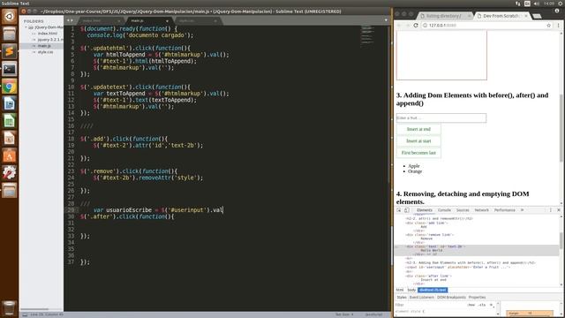Click JavaScript syntax selector in status bar
Screen dimensions: 565x318
click(x=373, y=314)
